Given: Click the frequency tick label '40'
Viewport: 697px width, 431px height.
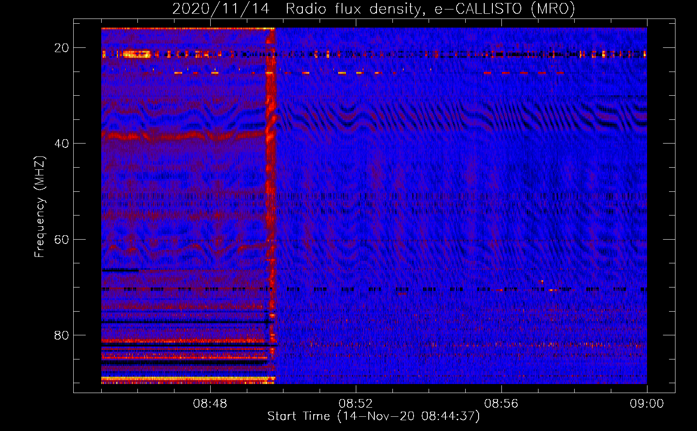Looking at the screenshot, I should pos(62,144).
